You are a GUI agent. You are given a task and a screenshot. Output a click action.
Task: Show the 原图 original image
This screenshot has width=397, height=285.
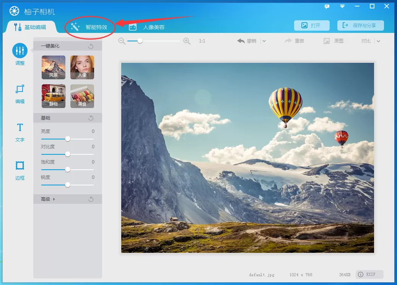[334, 41]
